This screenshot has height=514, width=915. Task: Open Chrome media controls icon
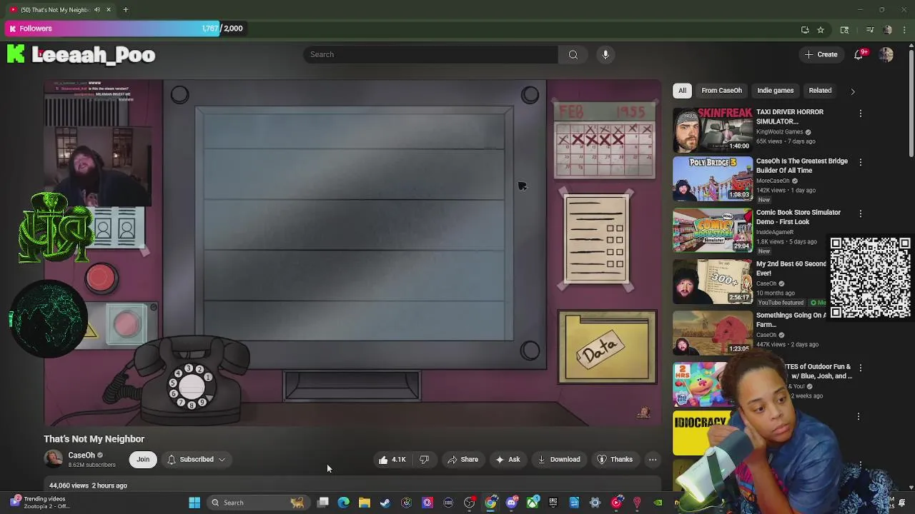pyautogui.click(x=870, y=29)
